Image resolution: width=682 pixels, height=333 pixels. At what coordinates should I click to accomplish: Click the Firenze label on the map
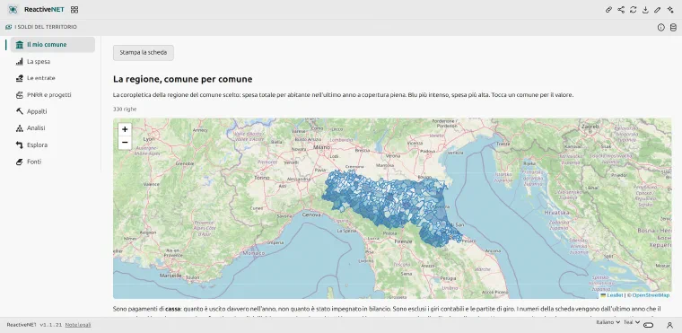point(403,241)
